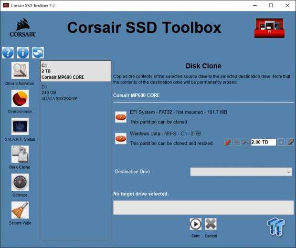Select the Disk Clone icon
This screenshot has height=248, width=296.
(20, 154)
